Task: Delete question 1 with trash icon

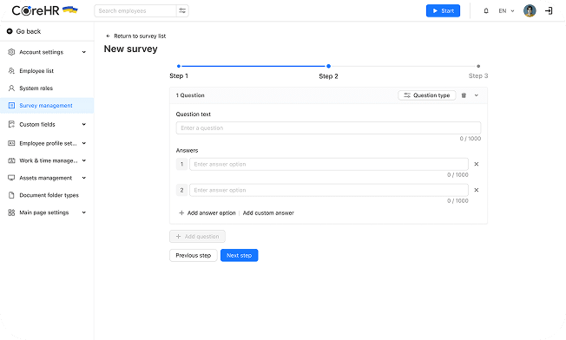Action: 464,95
